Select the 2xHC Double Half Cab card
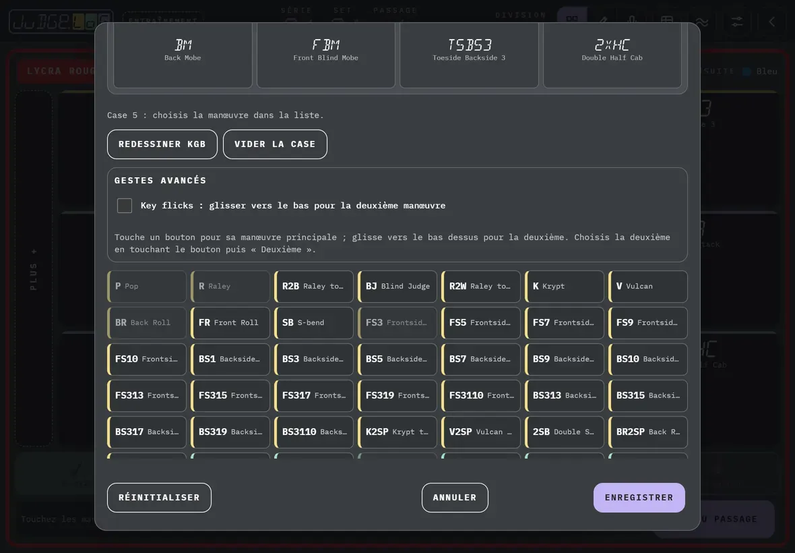This screenshot has height=553, width=795. click(x=612, y=55)
